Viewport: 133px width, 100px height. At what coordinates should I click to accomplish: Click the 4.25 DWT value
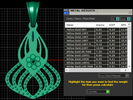112,30
